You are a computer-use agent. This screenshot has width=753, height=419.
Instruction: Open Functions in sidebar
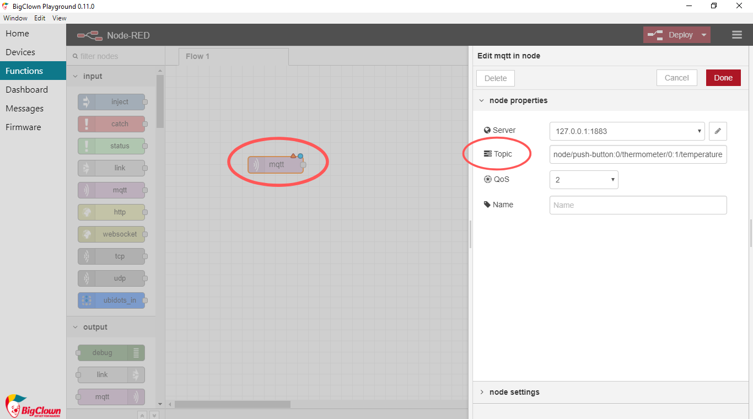tap(33, 71)
